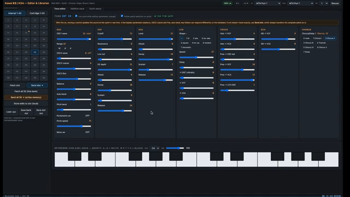The image size is (350, 197).
Task: Select the 1 Chorus I option
Action: (317, 38)
